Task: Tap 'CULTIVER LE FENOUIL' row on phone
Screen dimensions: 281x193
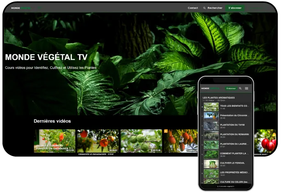Action: [226, 164]
